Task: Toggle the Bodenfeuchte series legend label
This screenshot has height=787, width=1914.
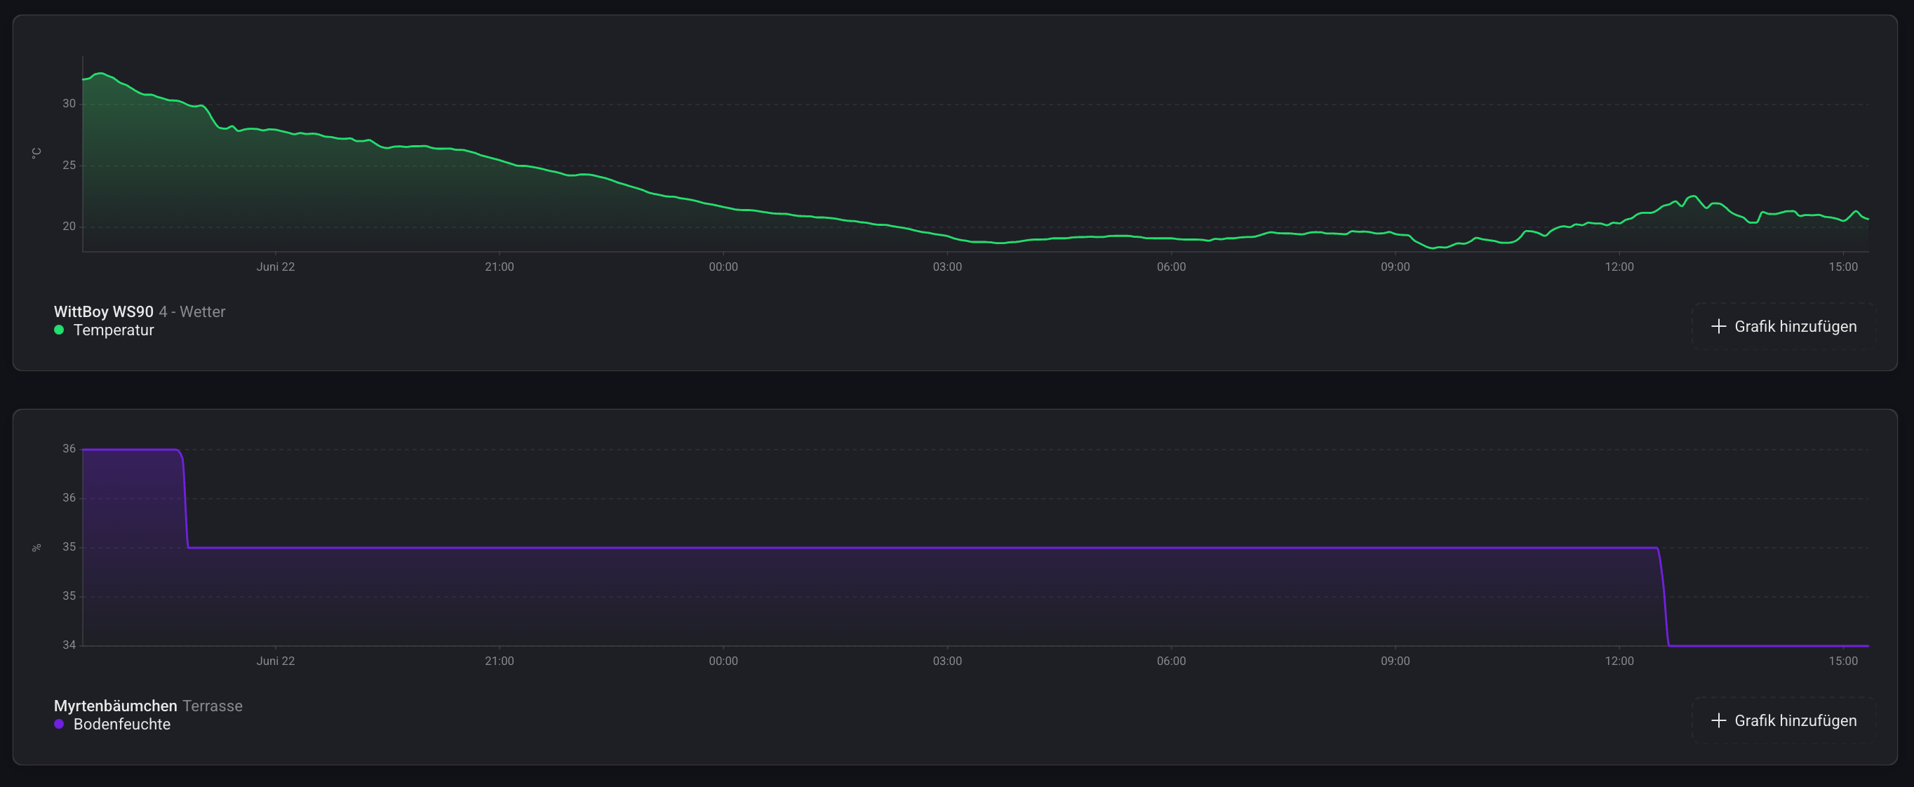Action: 122,724
